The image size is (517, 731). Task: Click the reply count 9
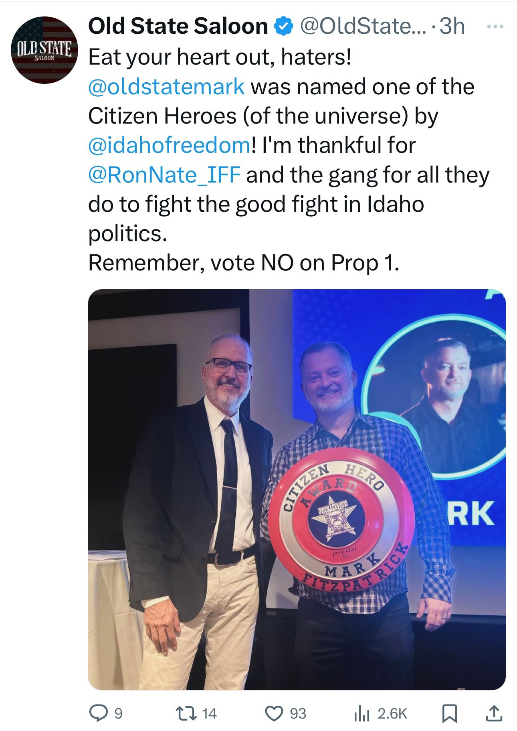pyautogui.click(x=118, y=714)
